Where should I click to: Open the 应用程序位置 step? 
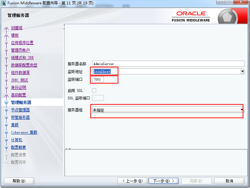22,43
